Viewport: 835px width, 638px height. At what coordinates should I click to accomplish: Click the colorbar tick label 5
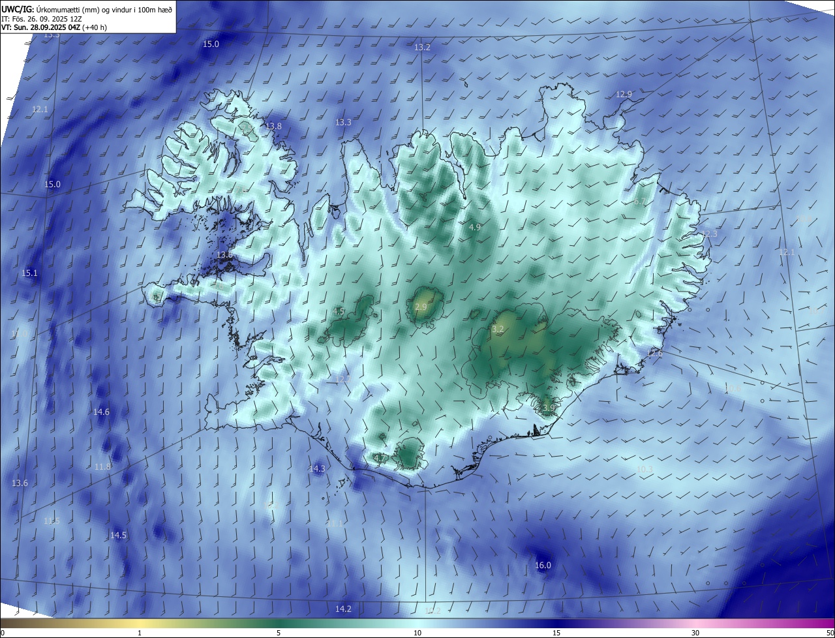[x=279, y=633]
